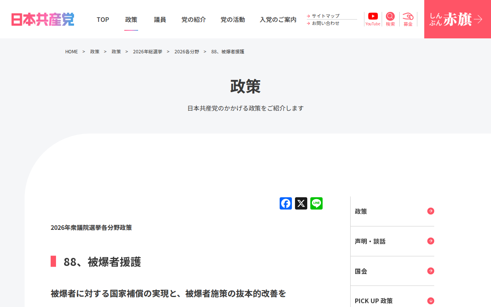Open the YouTube channel icon

(x=373, y=16)
